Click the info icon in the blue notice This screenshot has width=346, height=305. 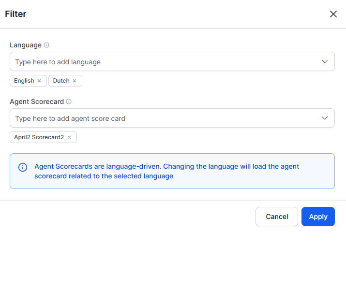[x=23, y=167]
